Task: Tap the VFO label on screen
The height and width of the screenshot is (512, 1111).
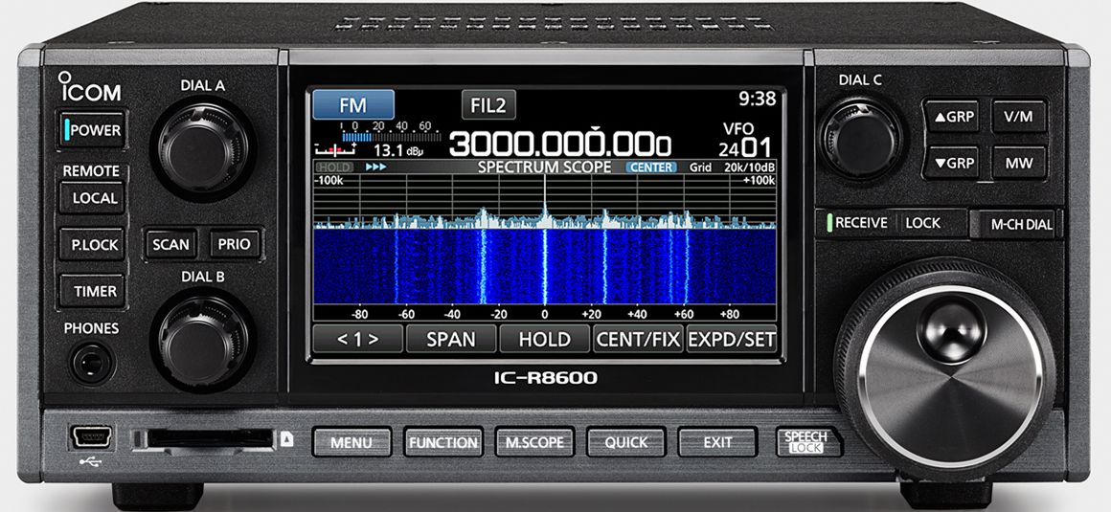Action: pos(738,129)
